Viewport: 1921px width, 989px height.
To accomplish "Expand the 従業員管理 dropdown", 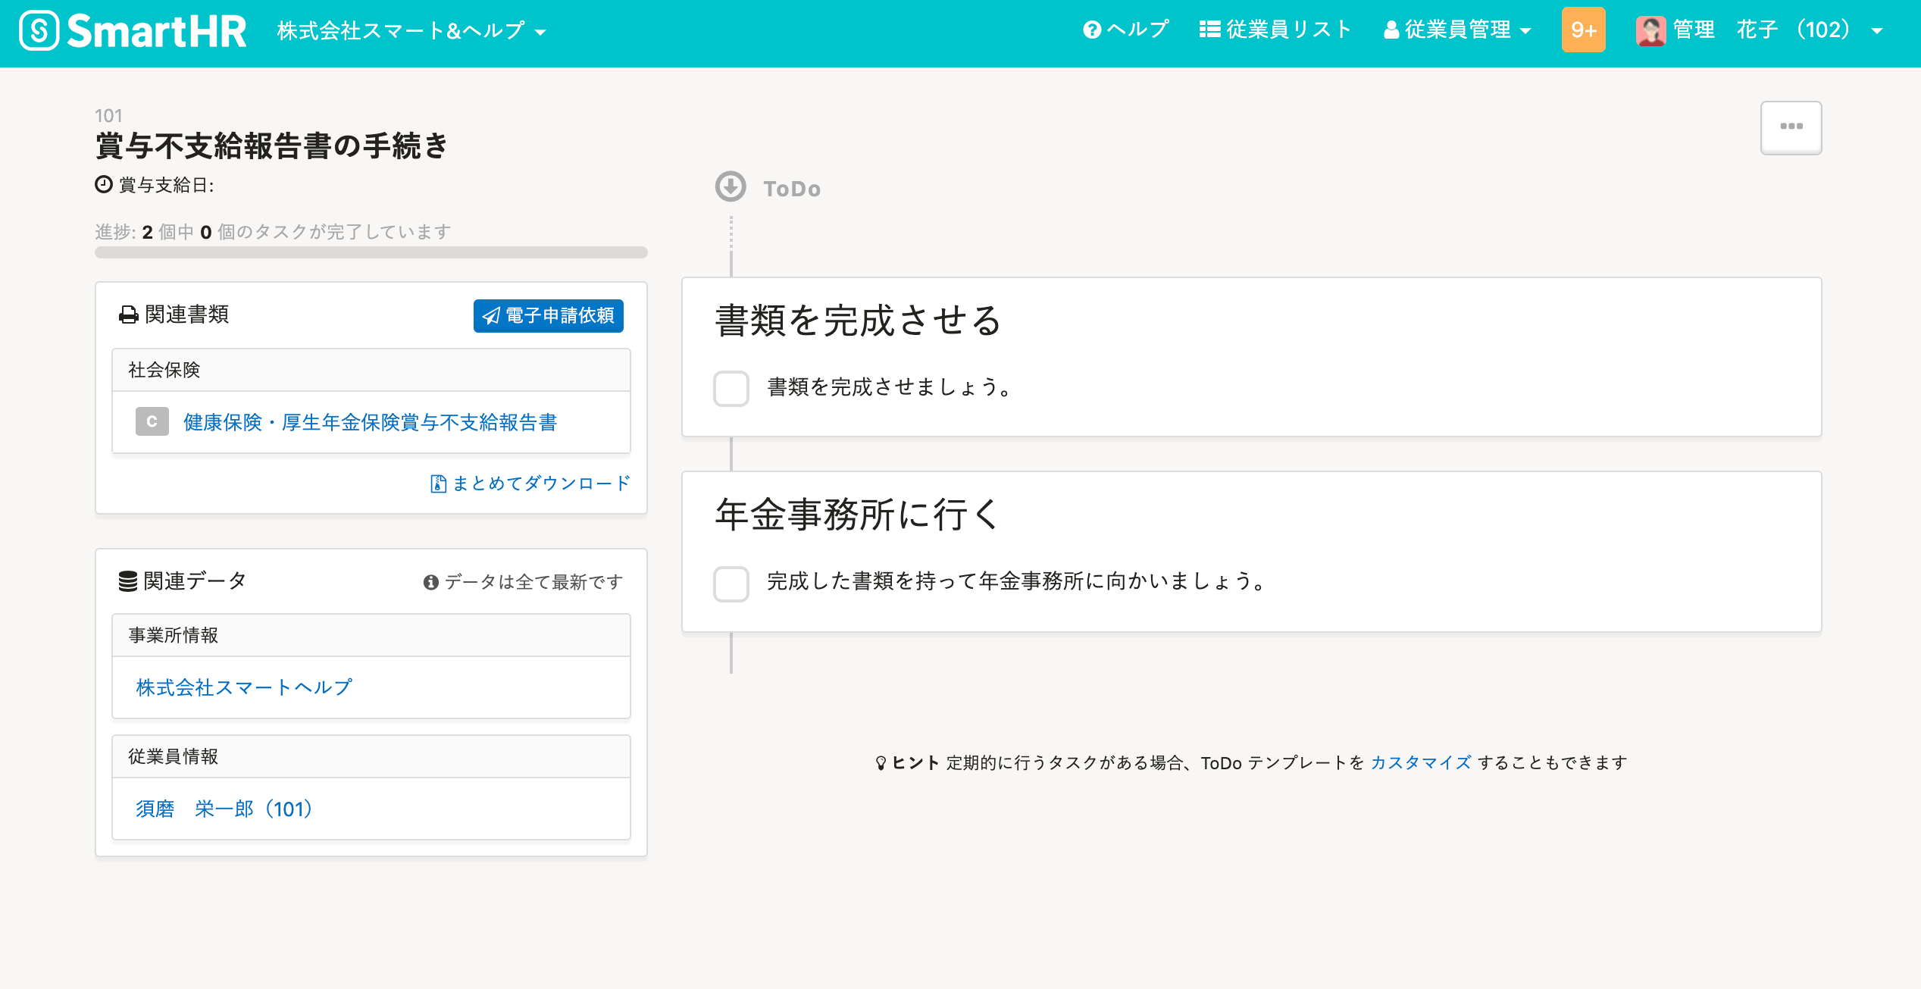I will [x=1457, y=30].
